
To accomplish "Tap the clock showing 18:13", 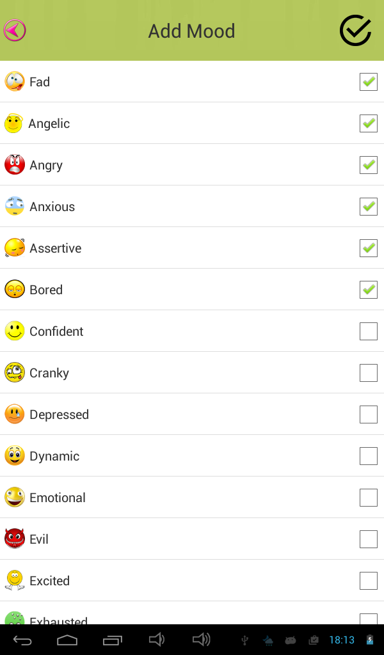I will (342, 640).
